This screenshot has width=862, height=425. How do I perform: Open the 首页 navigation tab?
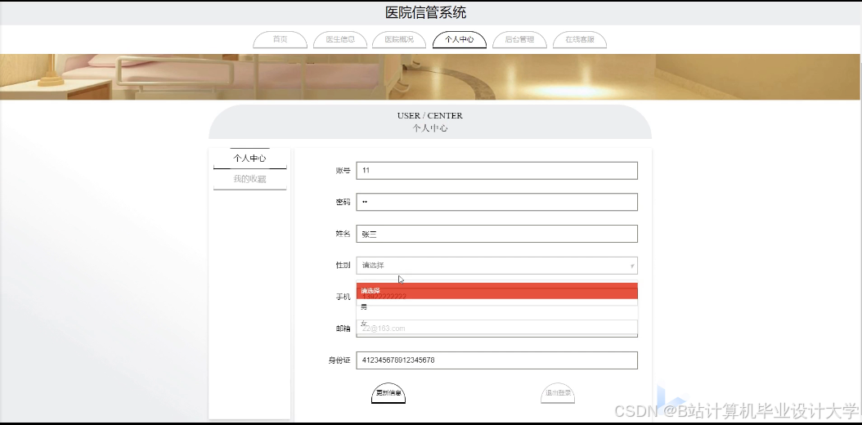point(280,39)
